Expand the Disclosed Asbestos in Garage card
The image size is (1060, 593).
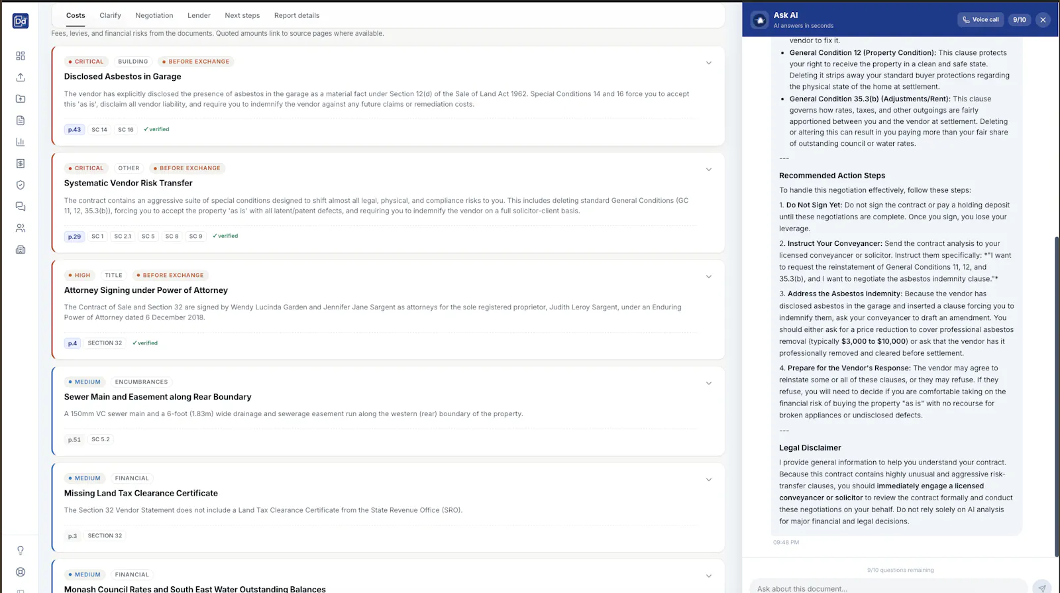pyautogui.click(x=708, y=63)
